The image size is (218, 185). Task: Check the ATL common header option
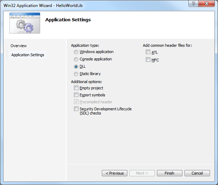point(148,52)
